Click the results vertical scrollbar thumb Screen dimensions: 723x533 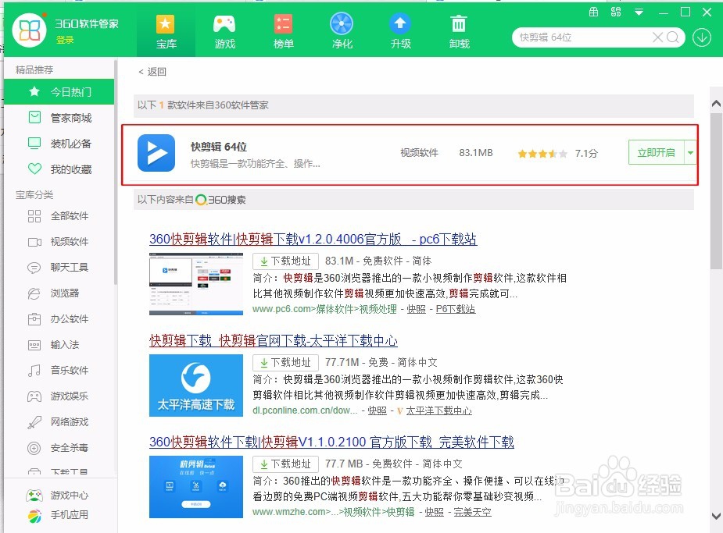[x=716, y=191]
